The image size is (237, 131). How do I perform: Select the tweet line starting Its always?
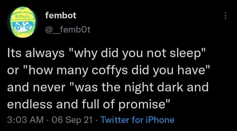point(106,54)
